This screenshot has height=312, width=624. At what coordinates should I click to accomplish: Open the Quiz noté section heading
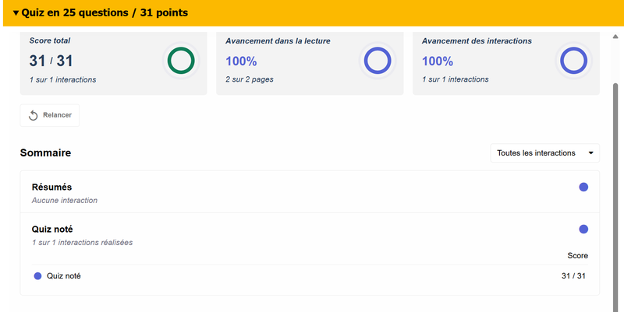tap(52, 229)
